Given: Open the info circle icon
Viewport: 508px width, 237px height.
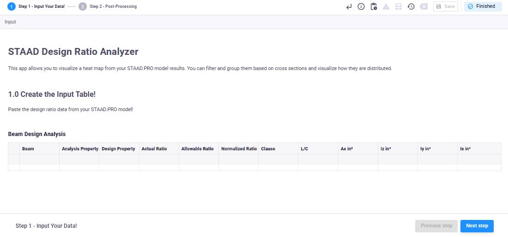Looking at the screenshot, I should point(361,6).
